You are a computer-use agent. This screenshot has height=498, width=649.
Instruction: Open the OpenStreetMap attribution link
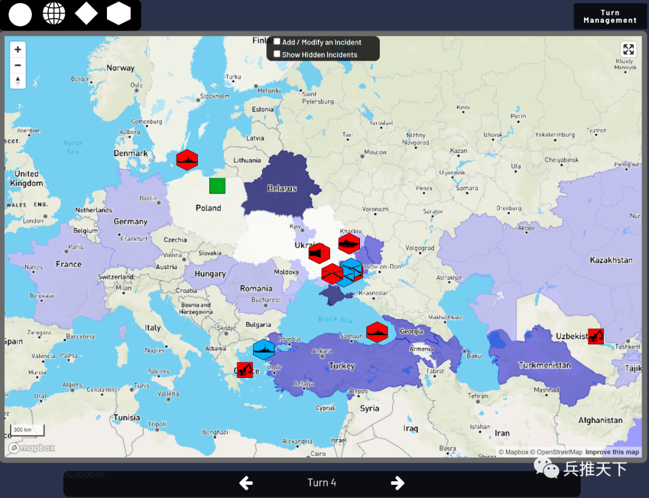point(556,452)
